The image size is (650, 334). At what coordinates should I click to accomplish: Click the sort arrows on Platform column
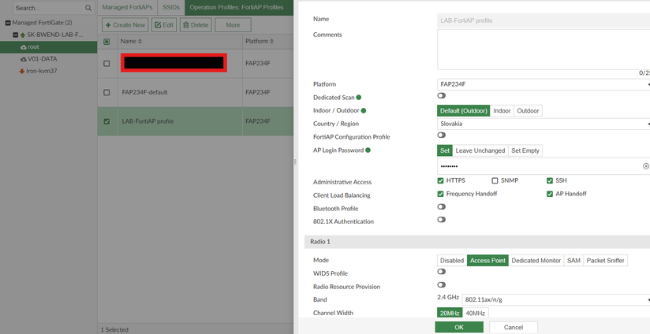click(x=271, y=42)
